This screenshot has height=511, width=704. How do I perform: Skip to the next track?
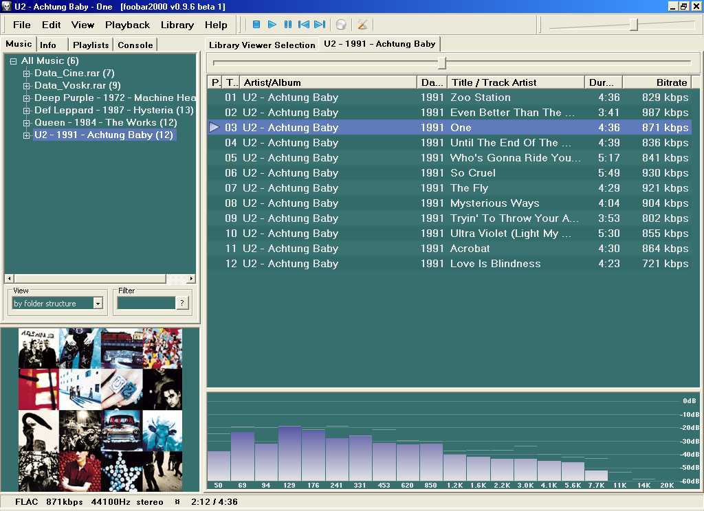pyautogui.click(x=319, y=25)
